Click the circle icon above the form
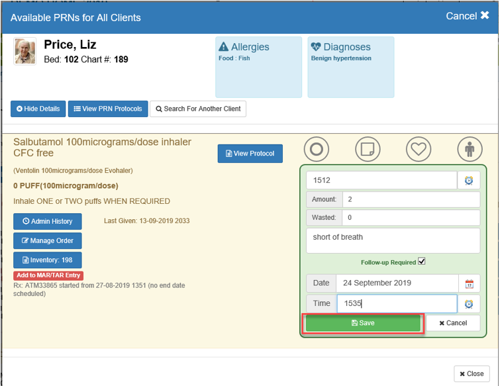 (317, 150)
